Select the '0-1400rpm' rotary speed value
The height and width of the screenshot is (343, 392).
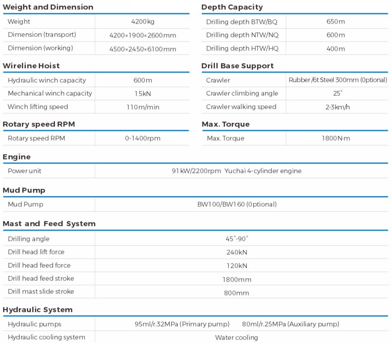tap(143, 138)
